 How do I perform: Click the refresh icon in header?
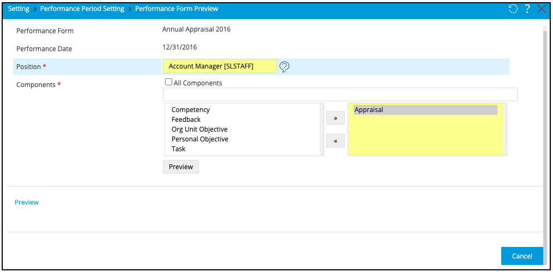513,9
